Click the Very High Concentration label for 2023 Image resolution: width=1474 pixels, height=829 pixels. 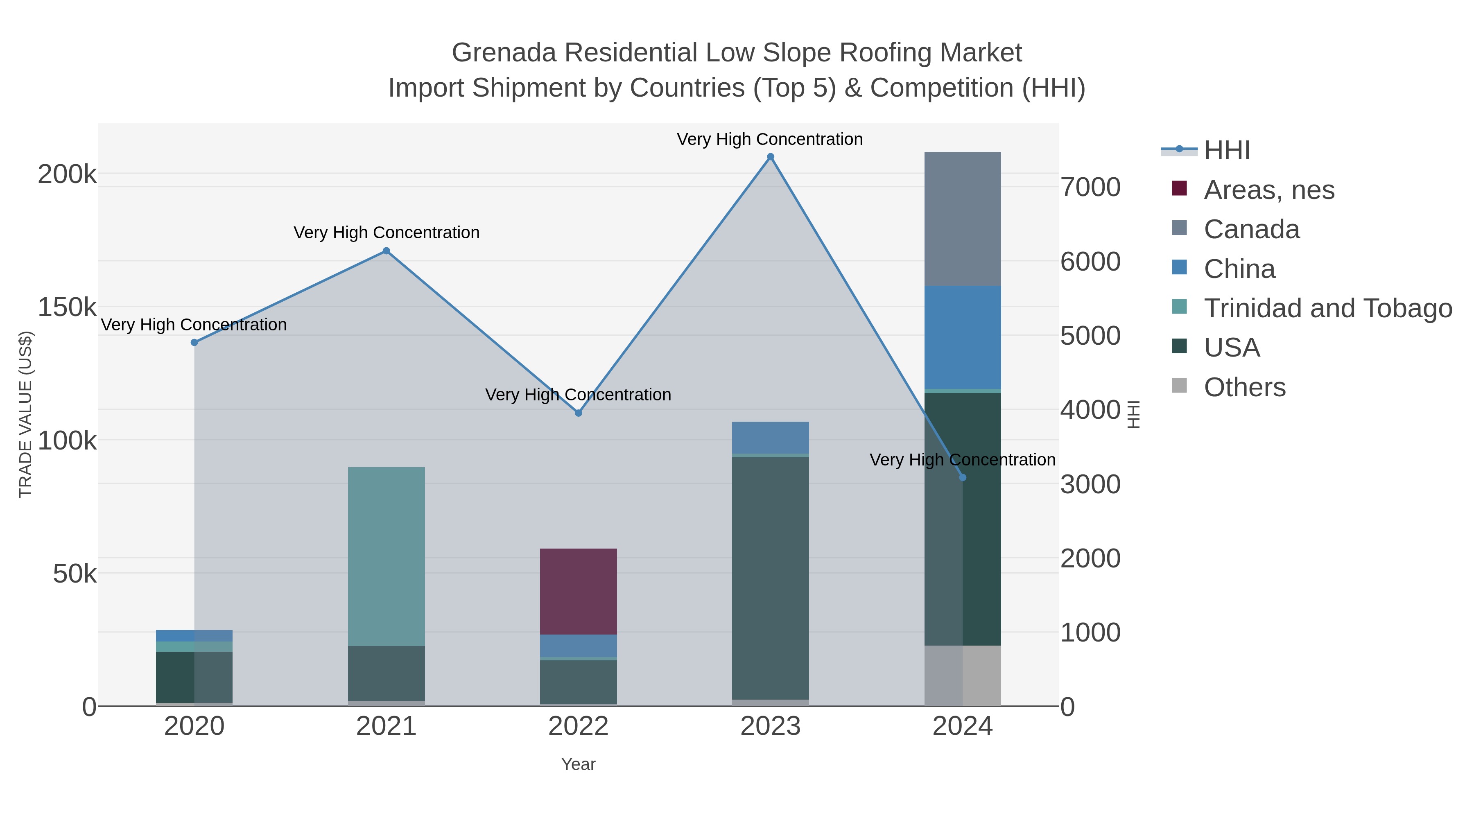770,139
